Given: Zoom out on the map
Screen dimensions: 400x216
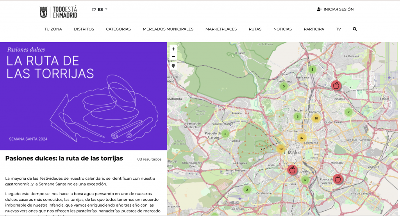Looking at the screenshot, I should point(173,57).
